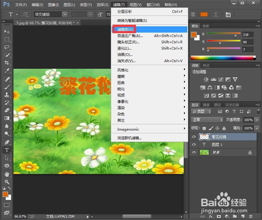Select the Eraser tool
Image resolution: width=262 pixels, height=220 pixels.
tap(7, 111)
